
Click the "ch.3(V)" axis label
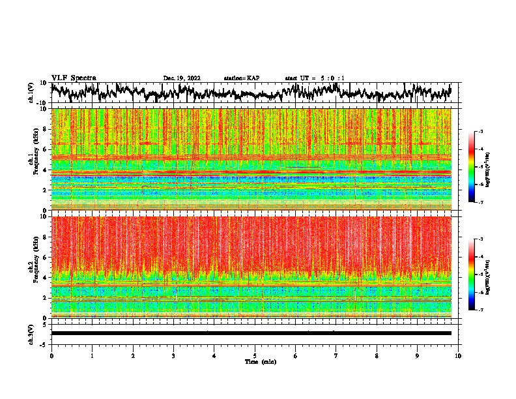point(31,334)
